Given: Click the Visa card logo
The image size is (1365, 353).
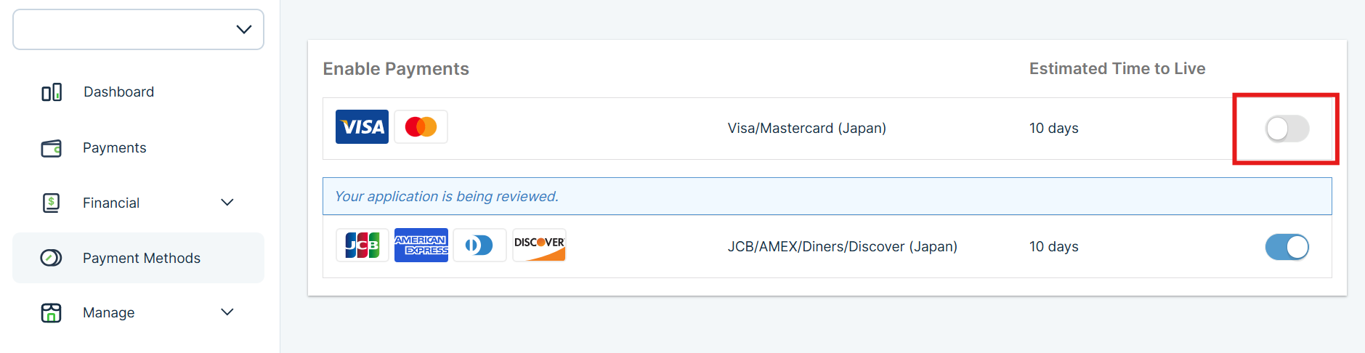Looking at the screenshot, I should coord(362,127).
